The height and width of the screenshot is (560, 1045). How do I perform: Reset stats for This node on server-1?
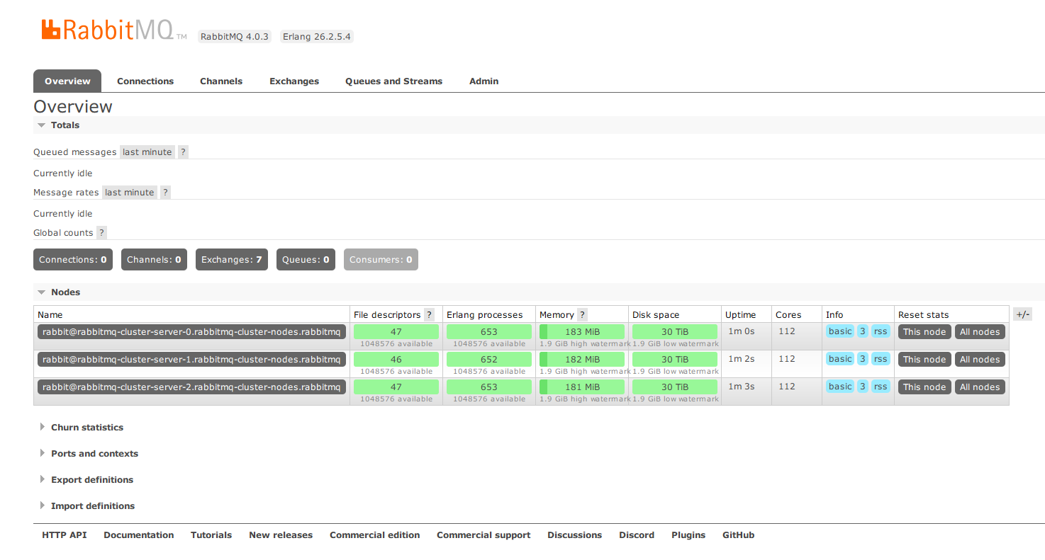[x=924, y=360]
